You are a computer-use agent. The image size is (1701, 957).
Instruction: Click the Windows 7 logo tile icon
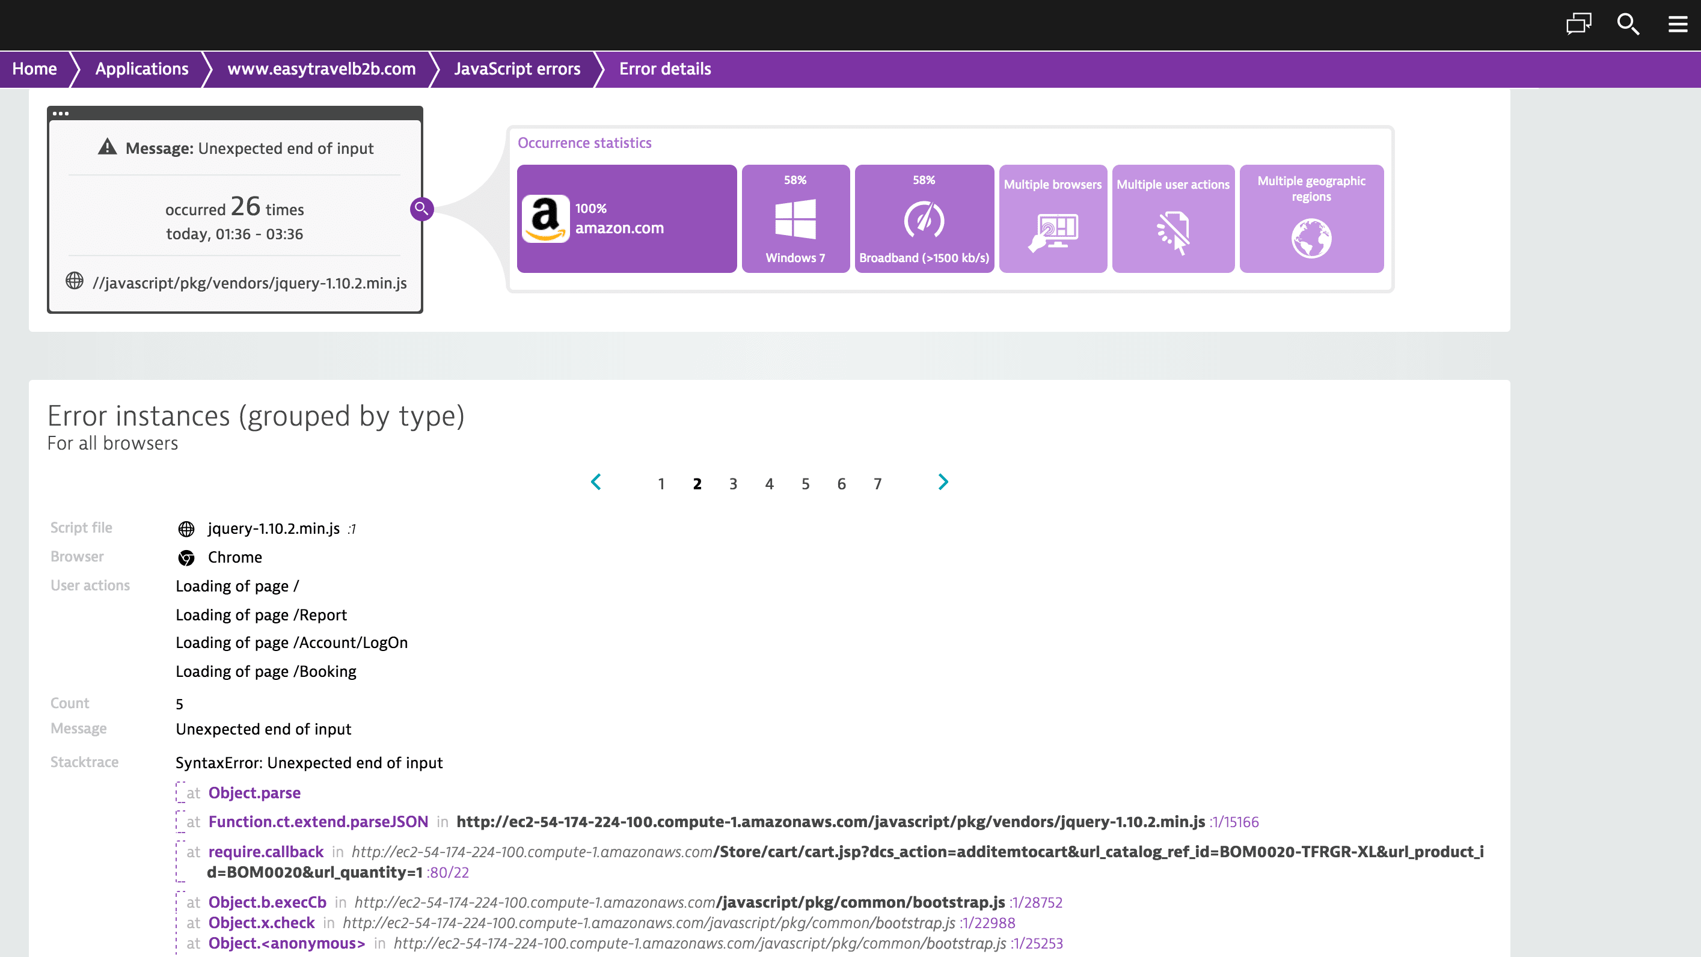click(x=795, y=219)
